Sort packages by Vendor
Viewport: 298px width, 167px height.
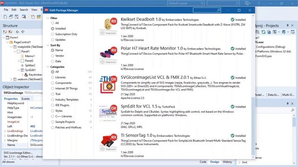coord(53,56)
